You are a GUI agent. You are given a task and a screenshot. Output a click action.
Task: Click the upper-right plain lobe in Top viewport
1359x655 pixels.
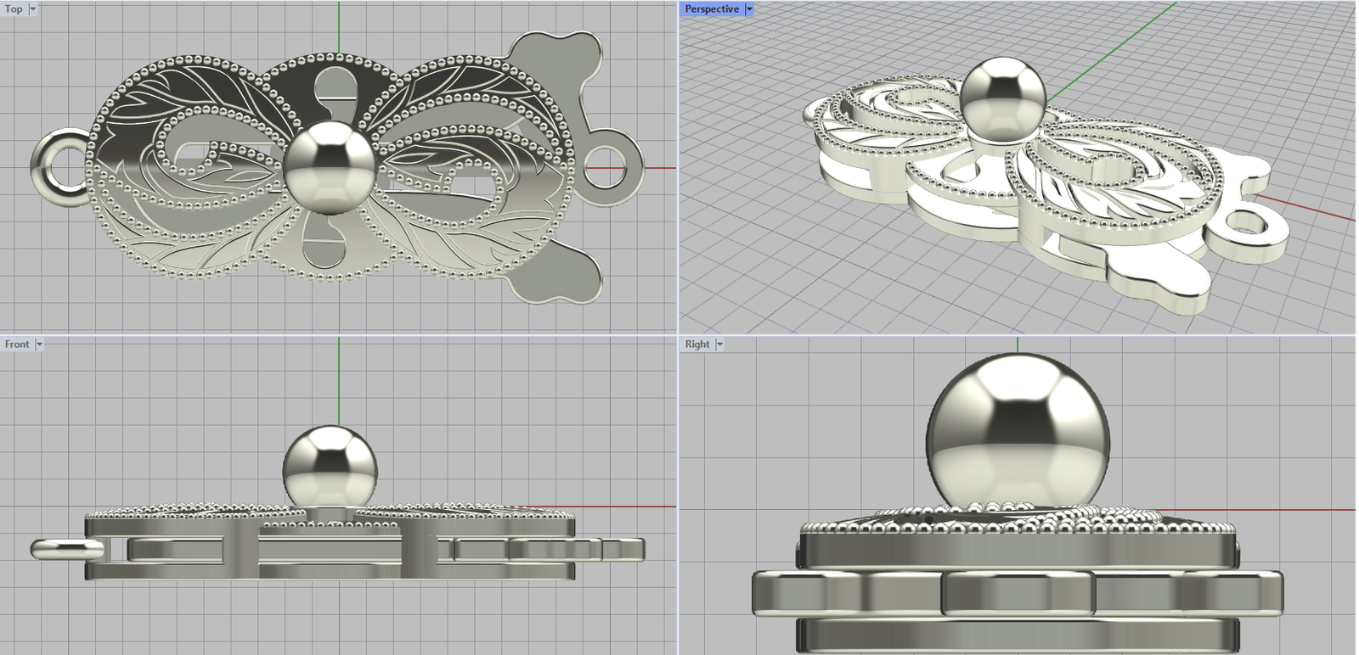click(565, 59)
